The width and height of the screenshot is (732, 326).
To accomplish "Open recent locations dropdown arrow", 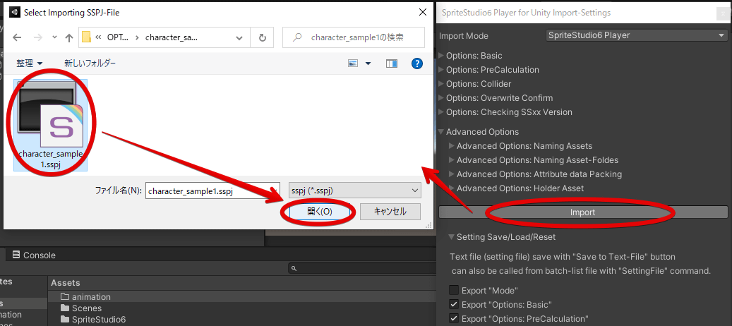I will pyautogui.click(x=54, y=38).
